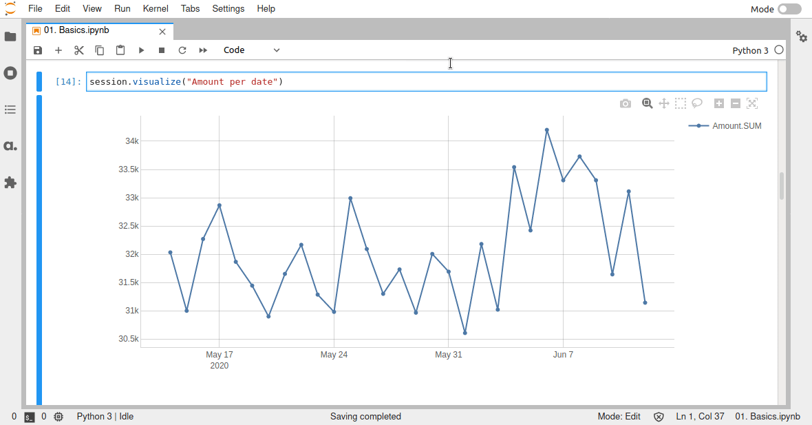Interrupt the kernel with the stop icon
This screenshot has height=425, width=812.
(162, 50)
